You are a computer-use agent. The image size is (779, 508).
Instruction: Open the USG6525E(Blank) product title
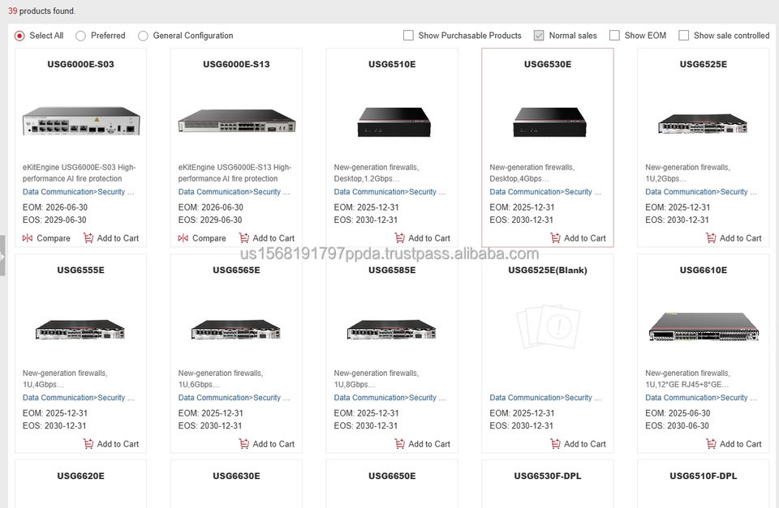click(x=548, y=270)
